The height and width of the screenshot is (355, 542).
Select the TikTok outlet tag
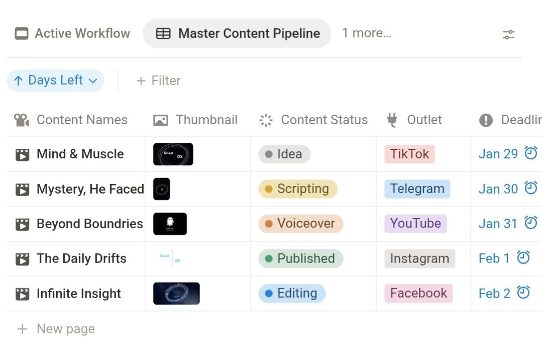409,154
